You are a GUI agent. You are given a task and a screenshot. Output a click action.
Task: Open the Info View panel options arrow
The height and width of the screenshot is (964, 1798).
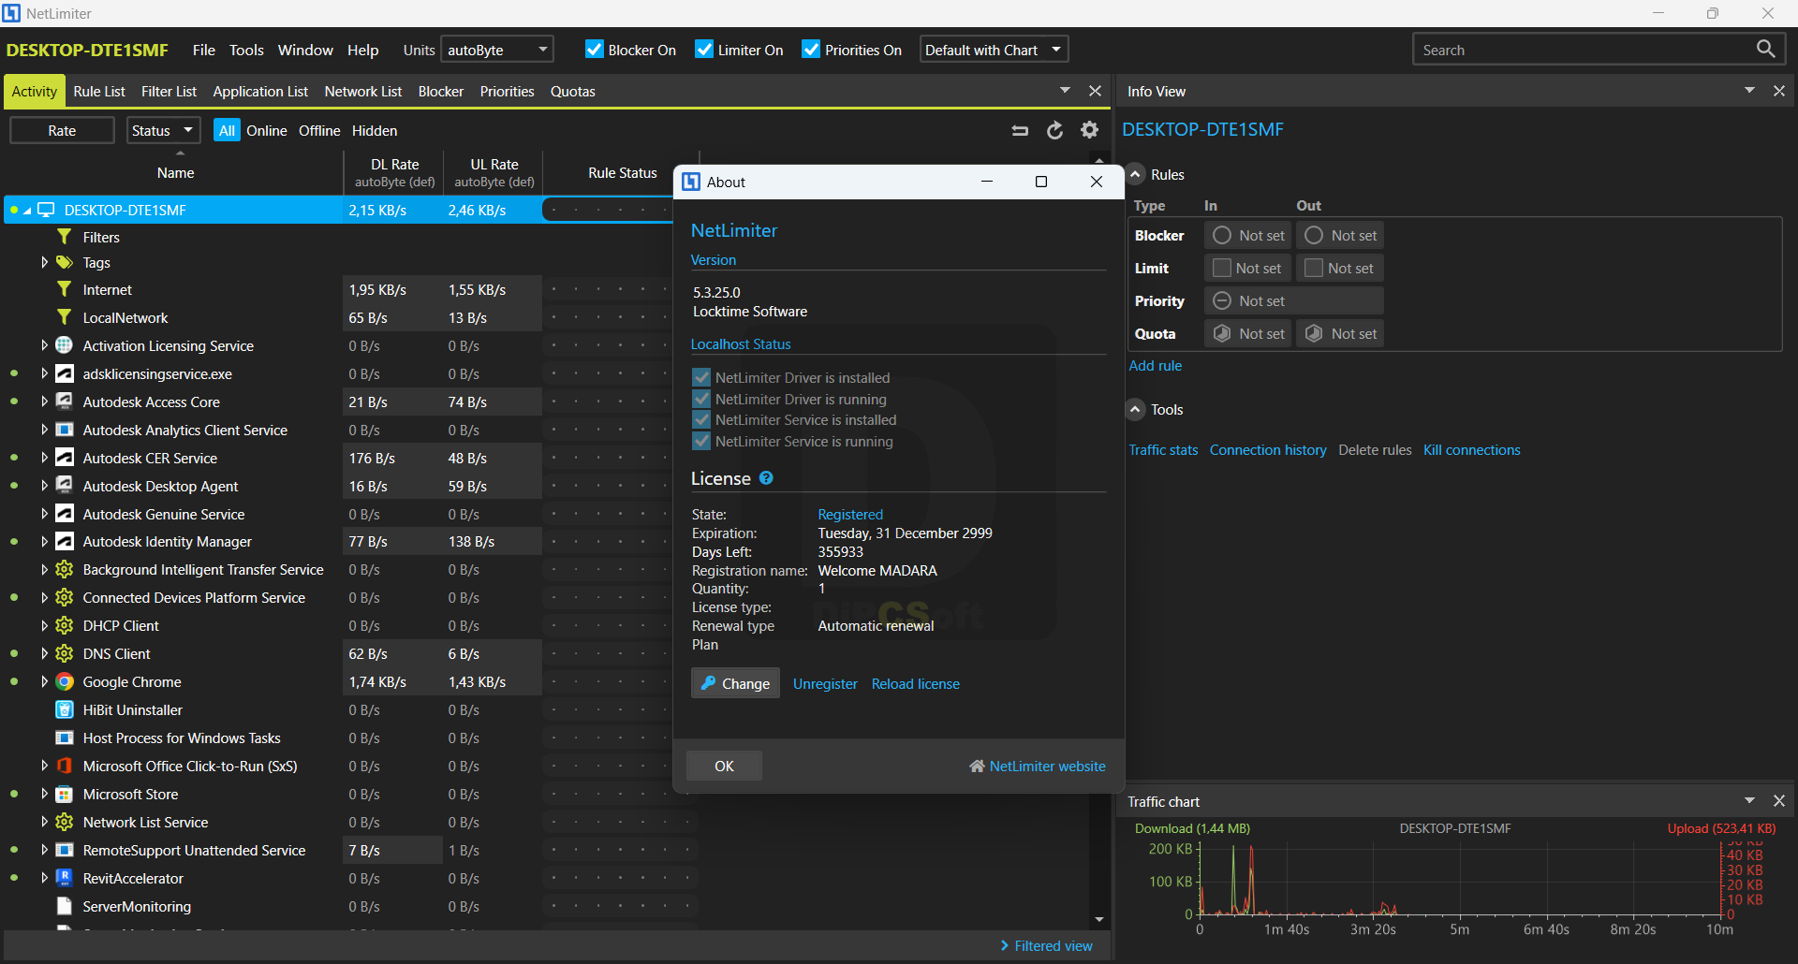(x=1749, y=91)
